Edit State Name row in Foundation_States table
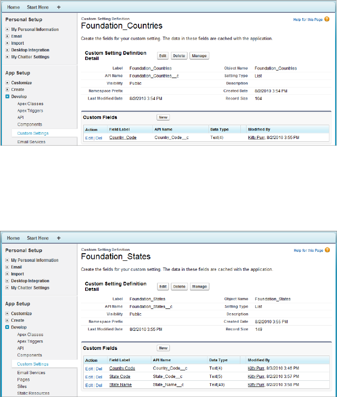 pos(89,385)
